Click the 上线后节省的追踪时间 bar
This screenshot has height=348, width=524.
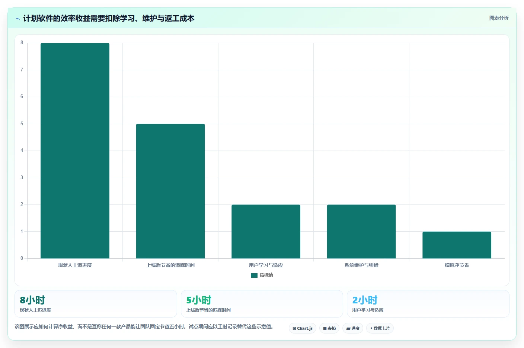[x=170, y=191]
